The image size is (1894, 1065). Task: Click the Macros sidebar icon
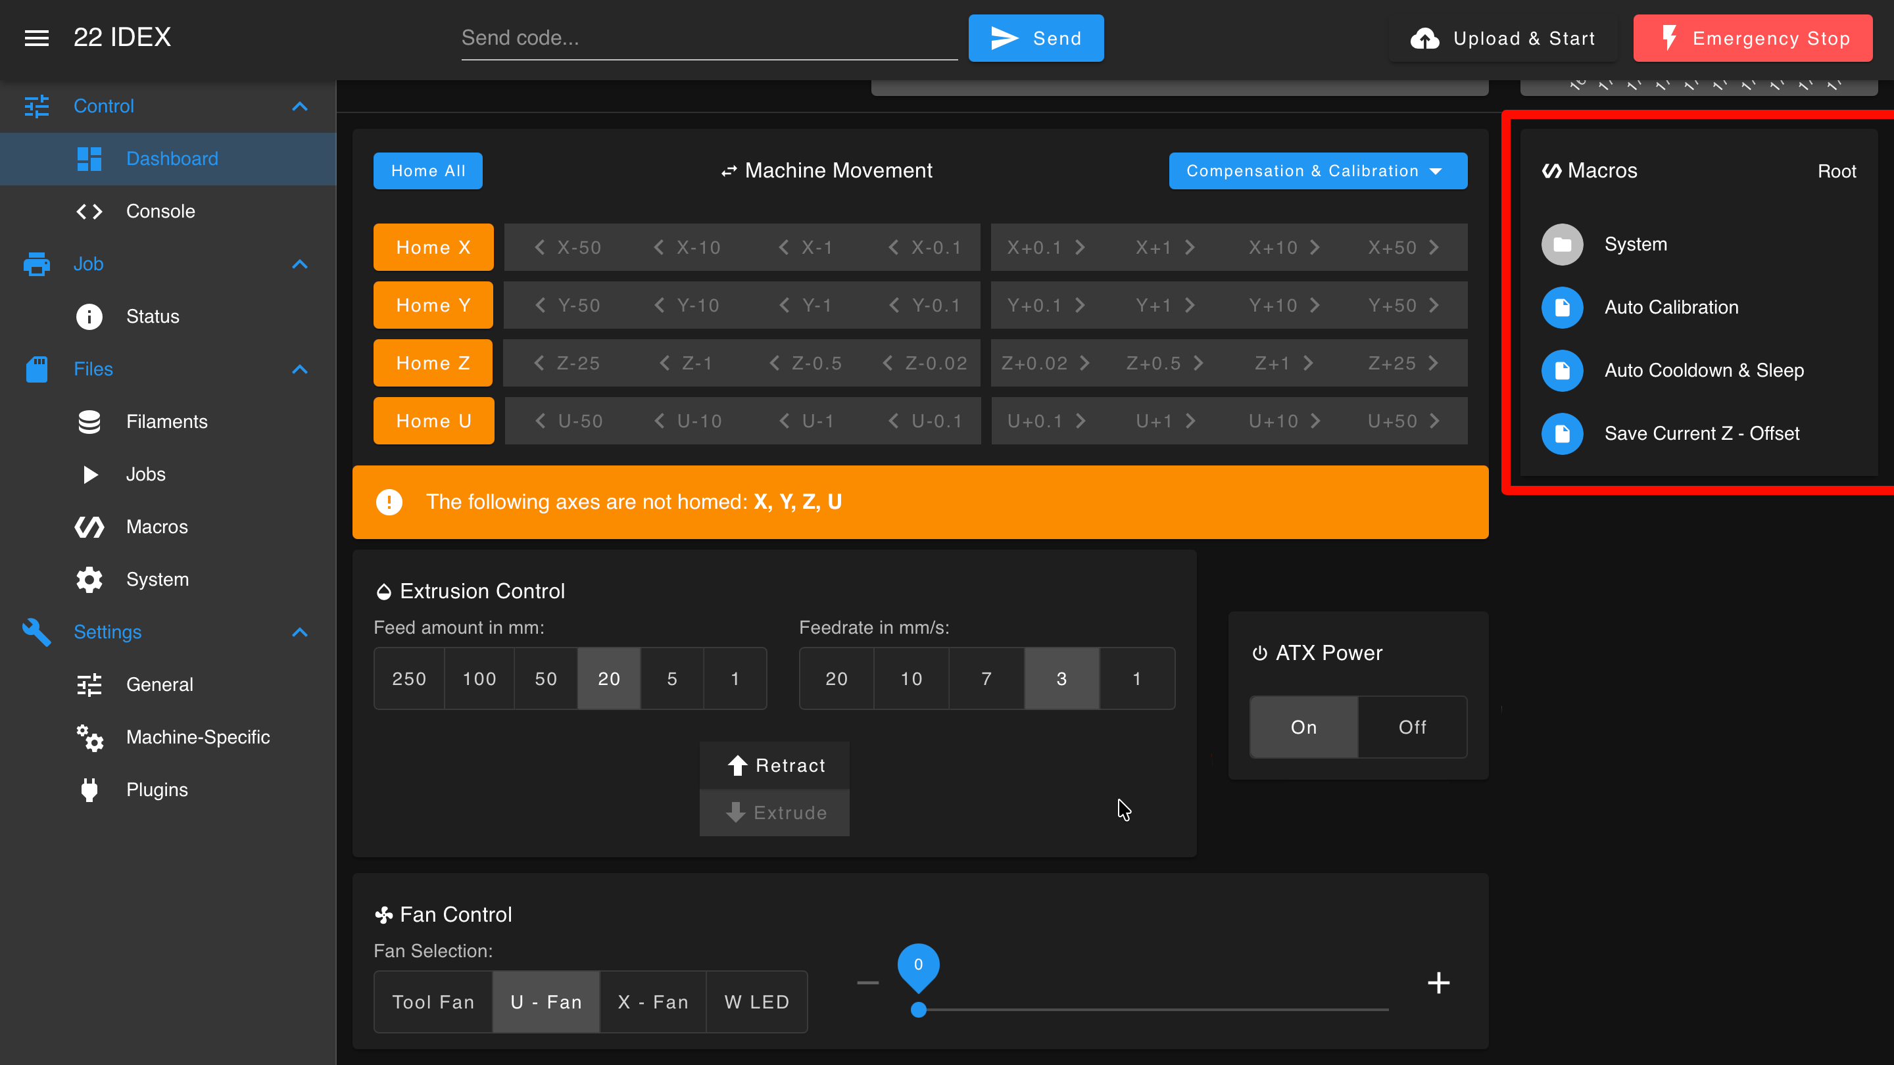89,527
